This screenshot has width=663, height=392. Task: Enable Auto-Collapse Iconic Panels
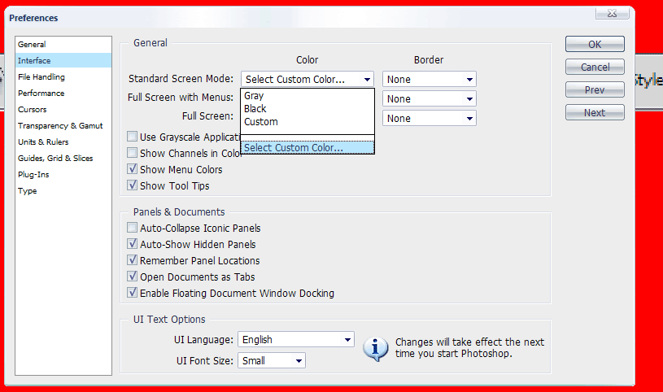coord(133,229)
